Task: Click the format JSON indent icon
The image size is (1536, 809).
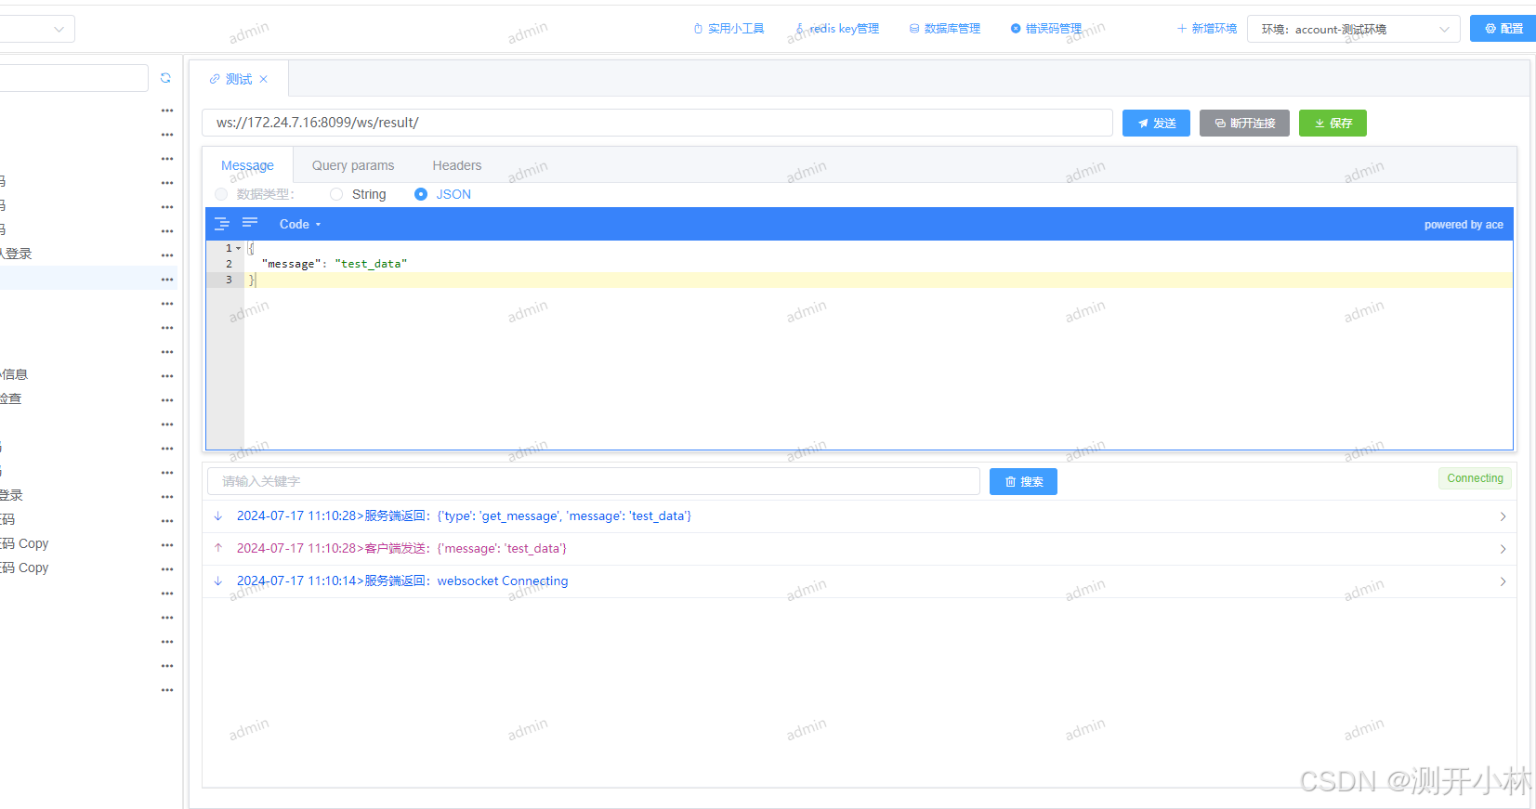Action: click(x=222, y=224)
